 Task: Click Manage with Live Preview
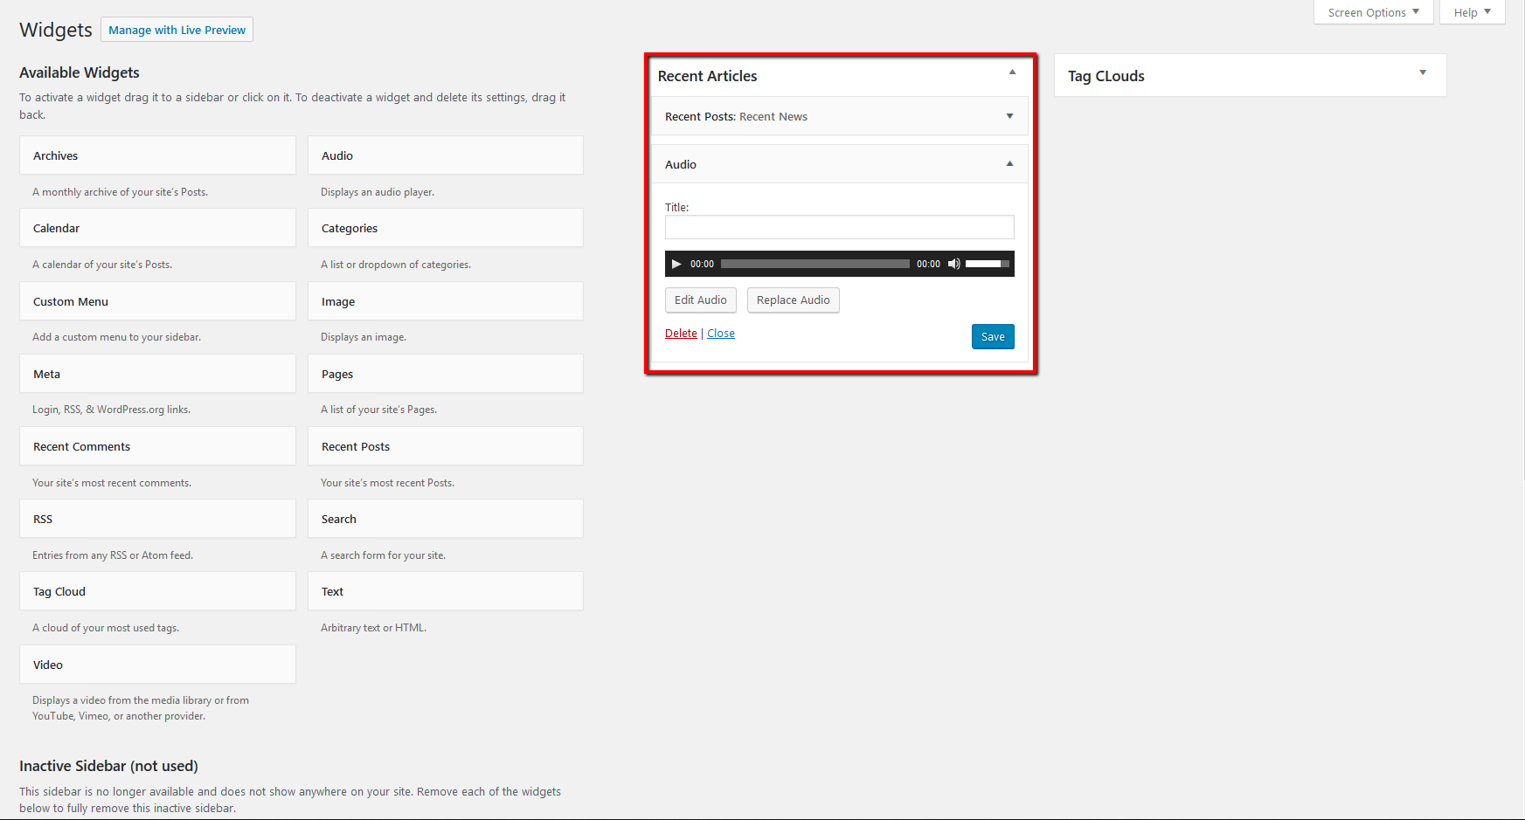pos(177,30)
